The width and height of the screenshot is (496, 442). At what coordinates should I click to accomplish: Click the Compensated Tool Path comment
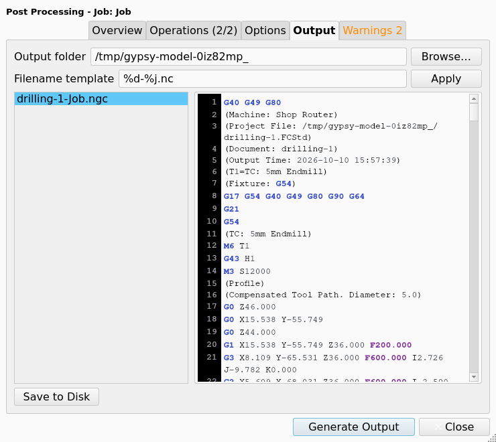(322, 295)
